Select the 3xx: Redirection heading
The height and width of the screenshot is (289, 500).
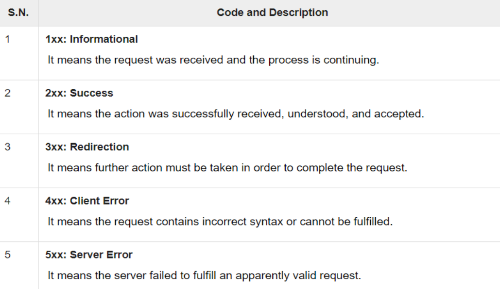click(x=87, y=147)
